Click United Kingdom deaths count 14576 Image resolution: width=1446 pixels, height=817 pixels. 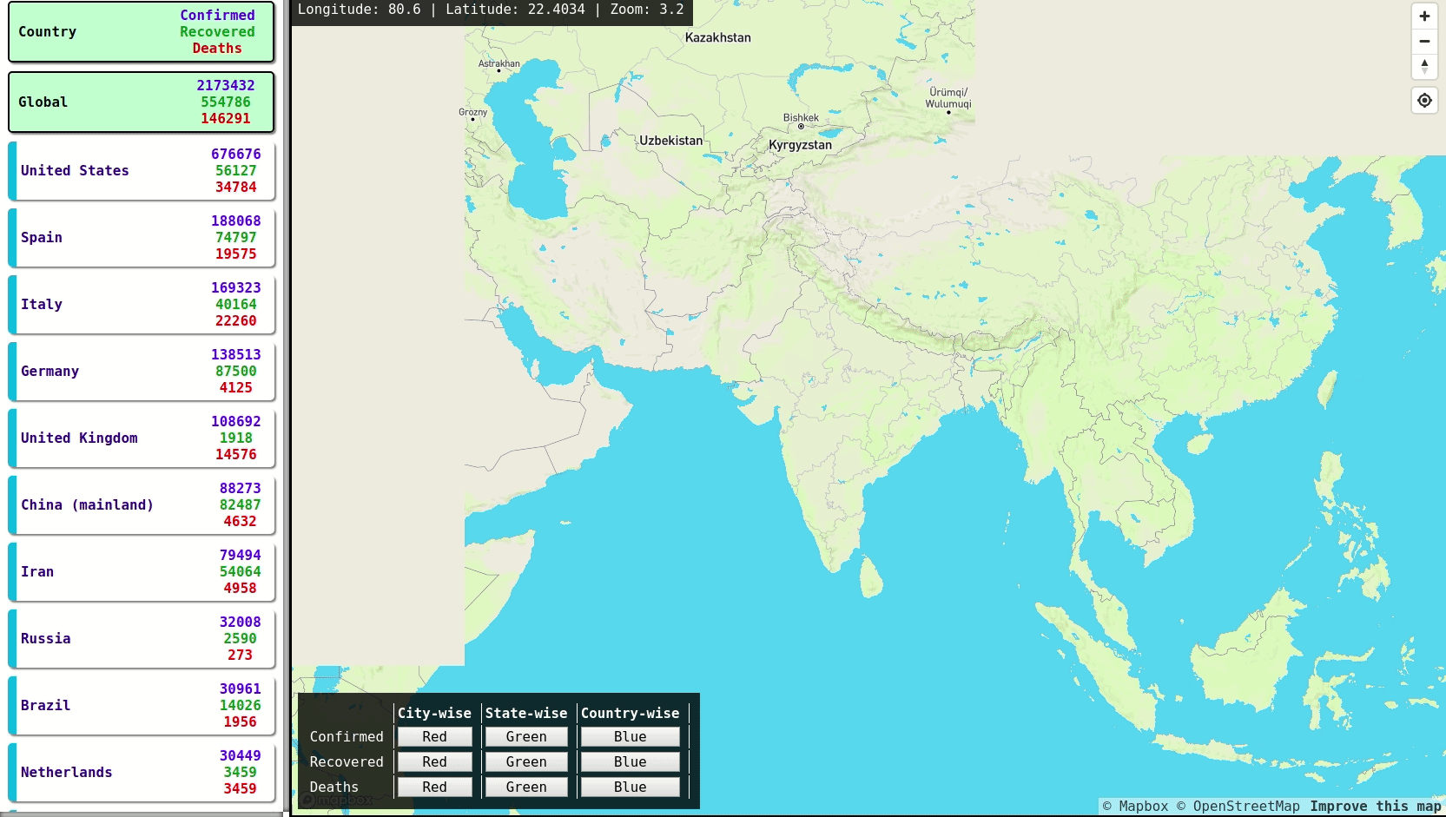(236, 455)
